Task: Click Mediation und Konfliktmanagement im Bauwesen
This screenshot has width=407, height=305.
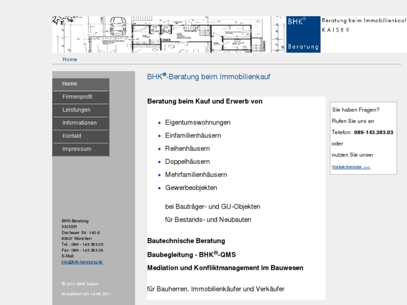Action: (x=225, y=268)
